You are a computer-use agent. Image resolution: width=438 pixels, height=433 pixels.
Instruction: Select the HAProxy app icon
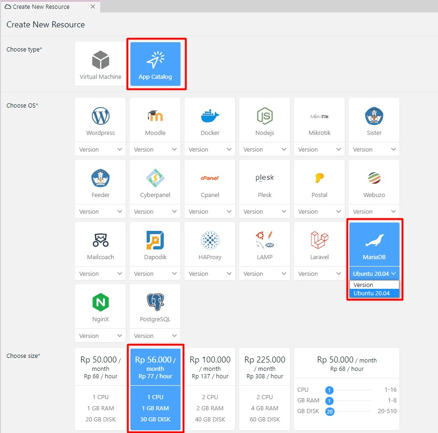pos(210,240)
